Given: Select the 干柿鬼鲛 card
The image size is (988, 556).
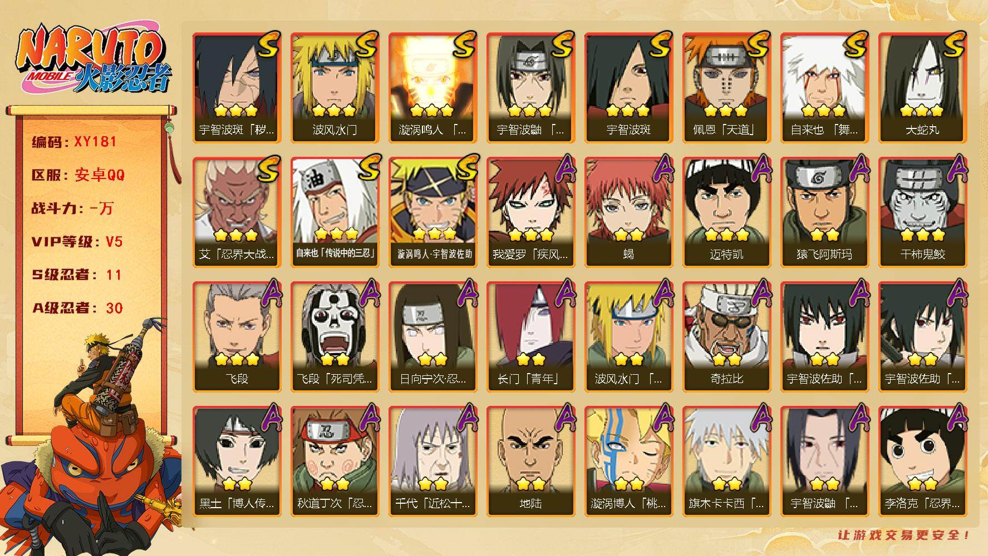Looking at the screenshot, I should coord(922,212).
